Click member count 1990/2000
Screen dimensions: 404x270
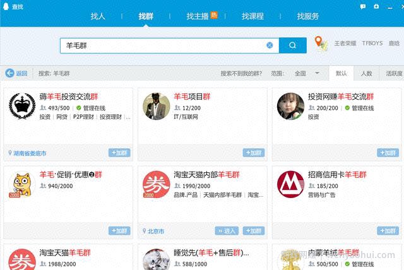[196, 186]
